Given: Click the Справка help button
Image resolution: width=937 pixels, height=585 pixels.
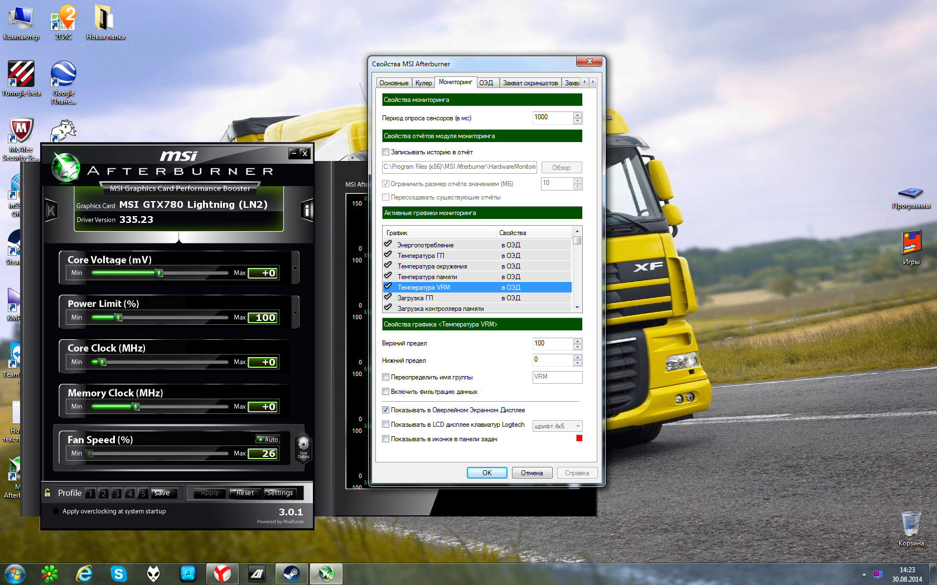Looking at the screenshot, I should coord(577,473).
